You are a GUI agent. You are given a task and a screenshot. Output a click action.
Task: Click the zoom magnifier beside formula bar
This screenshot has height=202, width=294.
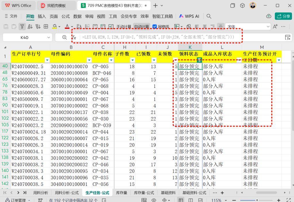[x=65, y=37]
